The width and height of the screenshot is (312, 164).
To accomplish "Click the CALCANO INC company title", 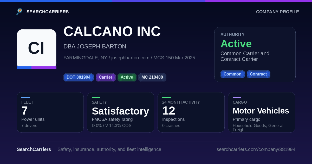I will [x=112, y=31].
